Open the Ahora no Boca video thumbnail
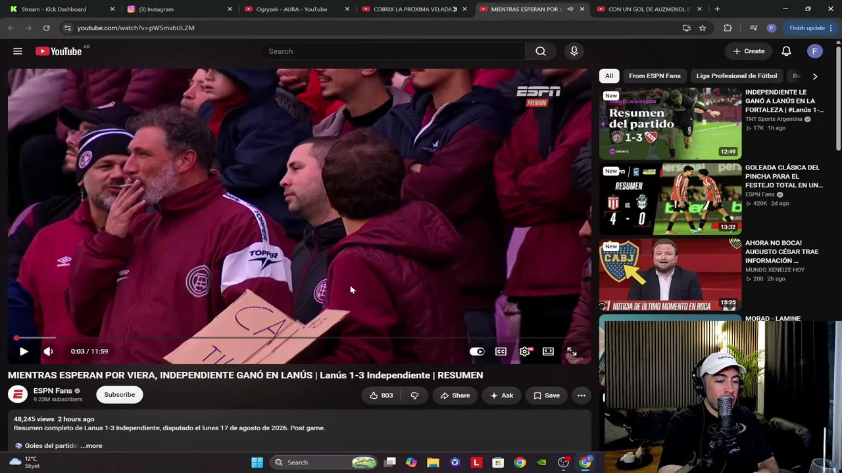 click(670, 275)
